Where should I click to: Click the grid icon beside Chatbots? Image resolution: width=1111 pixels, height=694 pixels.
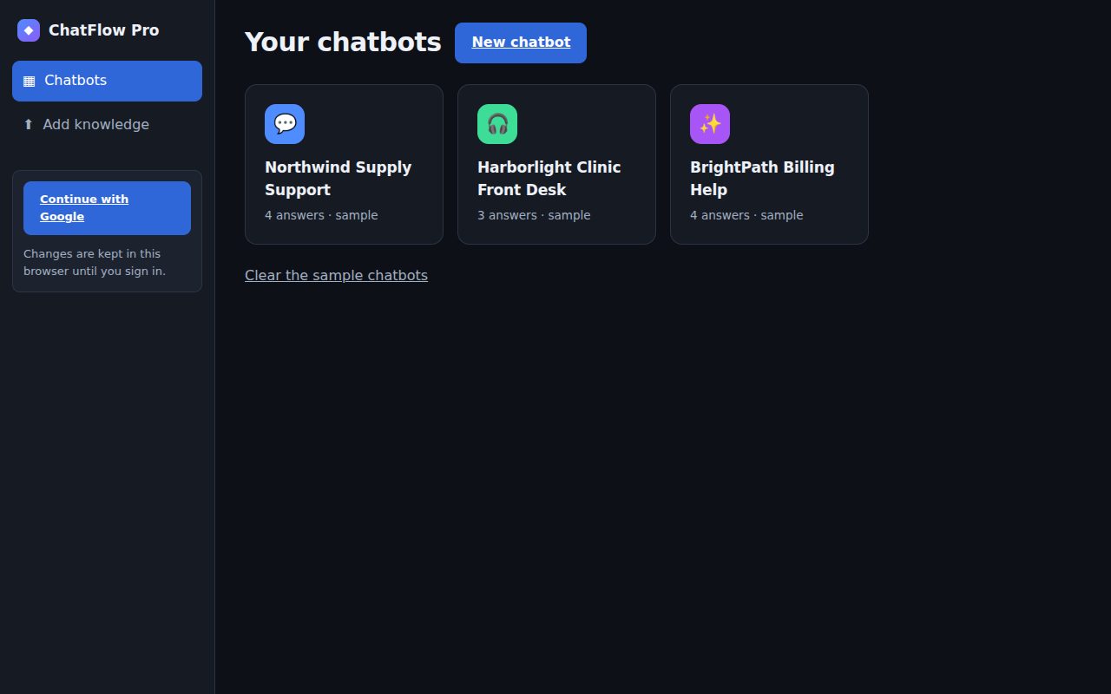[29, 81]
